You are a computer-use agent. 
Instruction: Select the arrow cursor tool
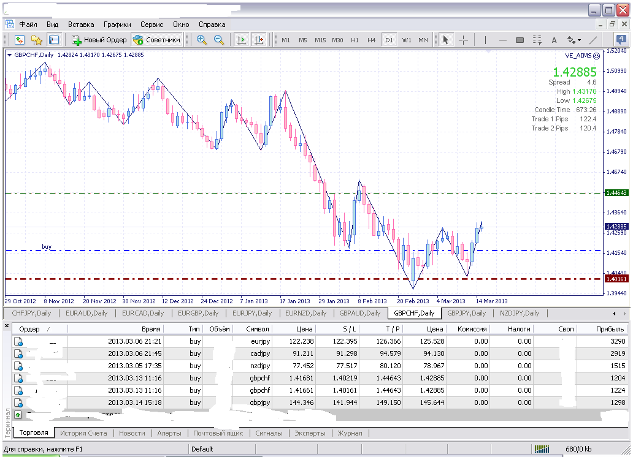(446, 40)
